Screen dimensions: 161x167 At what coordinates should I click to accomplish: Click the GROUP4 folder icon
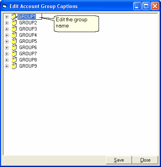click(x=14, y=35)
